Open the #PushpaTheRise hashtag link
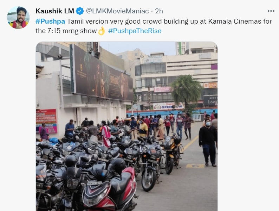 pos(135,31)
